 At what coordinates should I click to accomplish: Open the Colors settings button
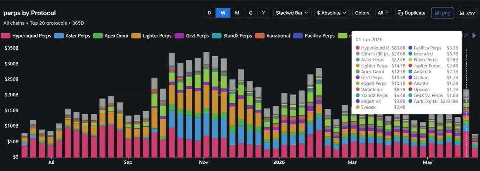tap(362, 13)
